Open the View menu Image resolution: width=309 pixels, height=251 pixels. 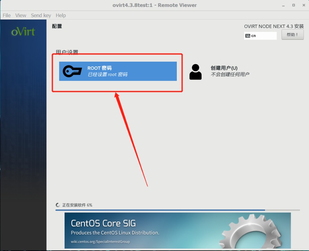[x=21, y=15]
